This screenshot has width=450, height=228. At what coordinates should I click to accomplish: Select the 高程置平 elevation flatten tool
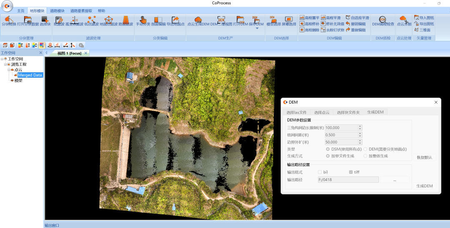click(x=309, y=18)
